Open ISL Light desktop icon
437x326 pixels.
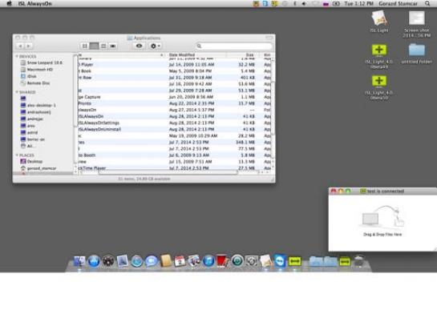(x=379, y=21)
